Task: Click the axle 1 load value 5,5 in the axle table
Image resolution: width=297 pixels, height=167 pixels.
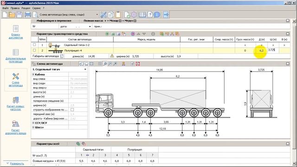Action: 81,161
